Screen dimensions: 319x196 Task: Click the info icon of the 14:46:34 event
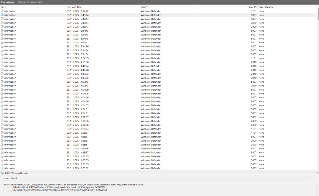2,66
